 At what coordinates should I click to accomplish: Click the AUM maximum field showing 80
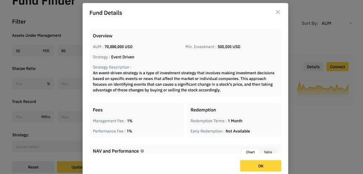pyautogui.click(x=69, y=51)
